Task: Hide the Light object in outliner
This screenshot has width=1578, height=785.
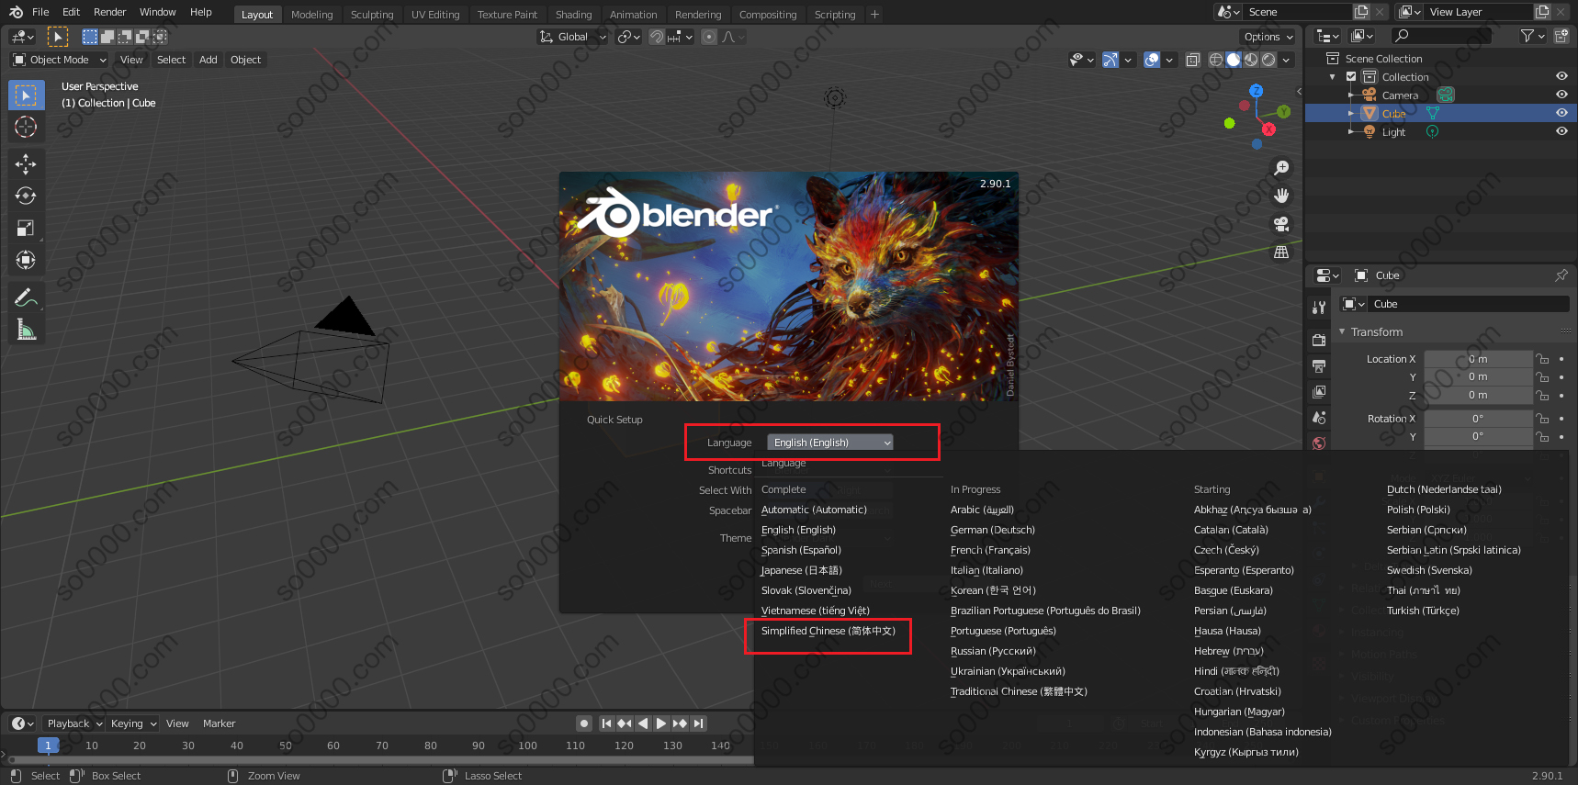Action: pos(1561,131)
